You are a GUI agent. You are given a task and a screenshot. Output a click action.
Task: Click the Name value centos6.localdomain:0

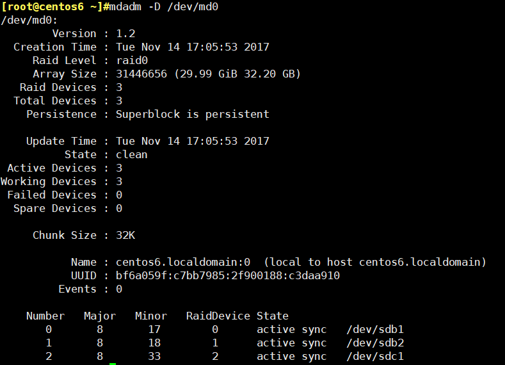click(x=183, y=263)
